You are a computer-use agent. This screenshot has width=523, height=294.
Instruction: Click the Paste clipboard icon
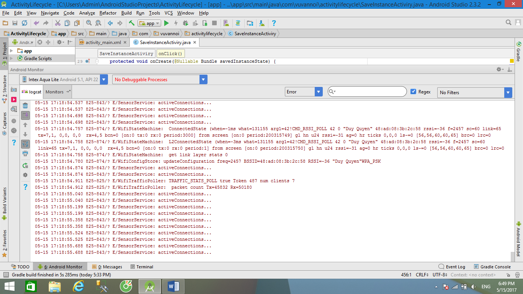click(x=77, y=23)
